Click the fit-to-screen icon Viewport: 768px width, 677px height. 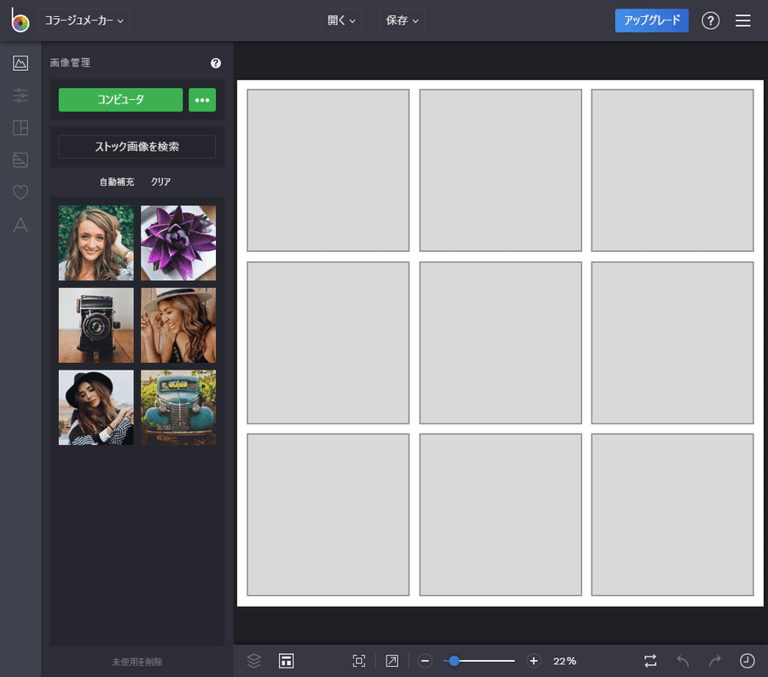tap(359, 661)
